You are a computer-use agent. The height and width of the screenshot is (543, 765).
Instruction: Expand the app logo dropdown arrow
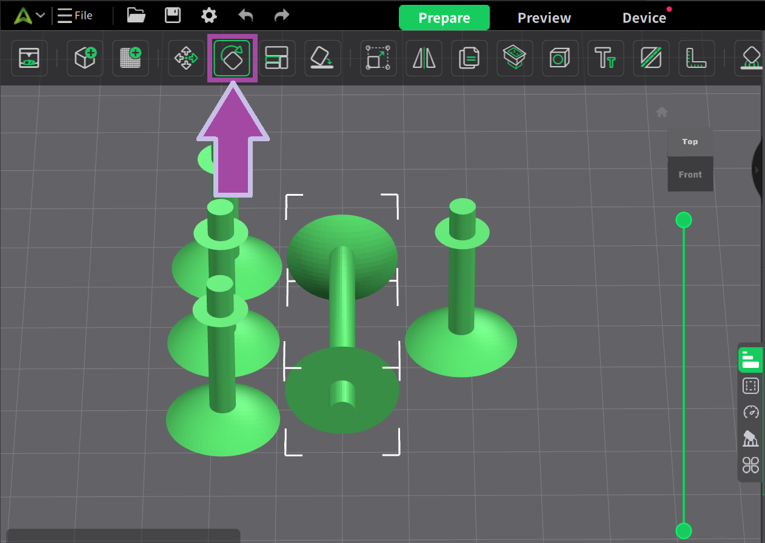click(41, 16)
